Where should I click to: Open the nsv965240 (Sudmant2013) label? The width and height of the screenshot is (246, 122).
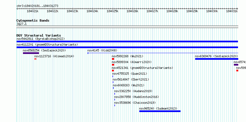click(158, 108)
